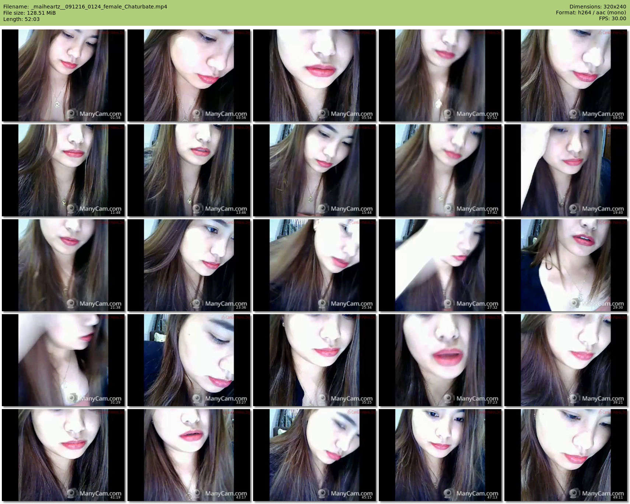Click the last thumbnail marked 49:11
The image size is (630, 504).
[x=566, y=455]
